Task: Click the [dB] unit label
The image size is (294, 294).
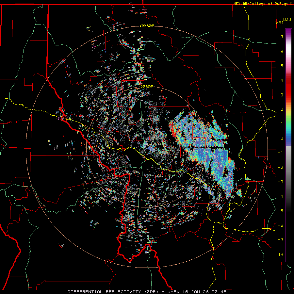Action: 279,23
